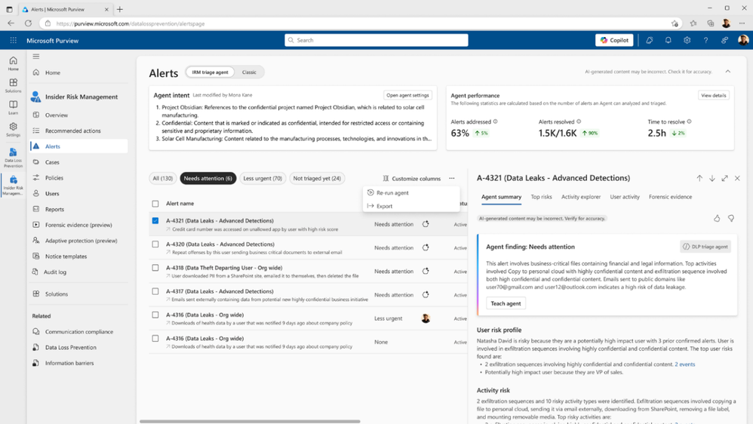
Task: Check the A-4320 alert checkbox
Action: (155, 244)
